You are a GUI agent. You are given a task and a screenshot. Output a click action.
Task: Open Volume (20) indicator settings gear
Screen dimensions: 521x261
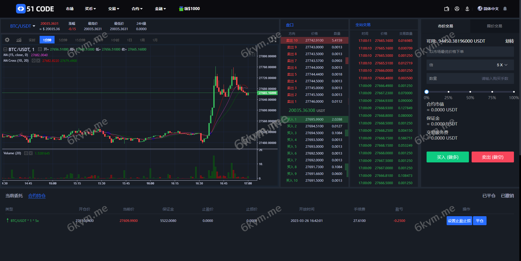26,153
